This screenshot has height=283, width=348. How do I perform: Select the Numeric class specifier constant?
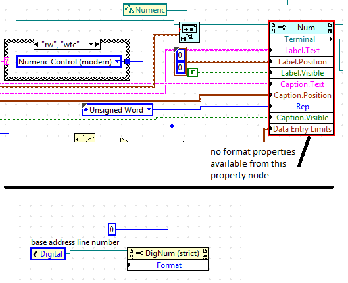[145, 10]
